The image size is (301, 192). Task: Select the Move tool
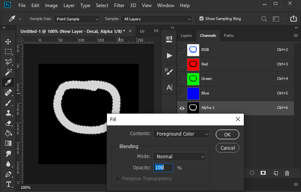coord(8,42)
